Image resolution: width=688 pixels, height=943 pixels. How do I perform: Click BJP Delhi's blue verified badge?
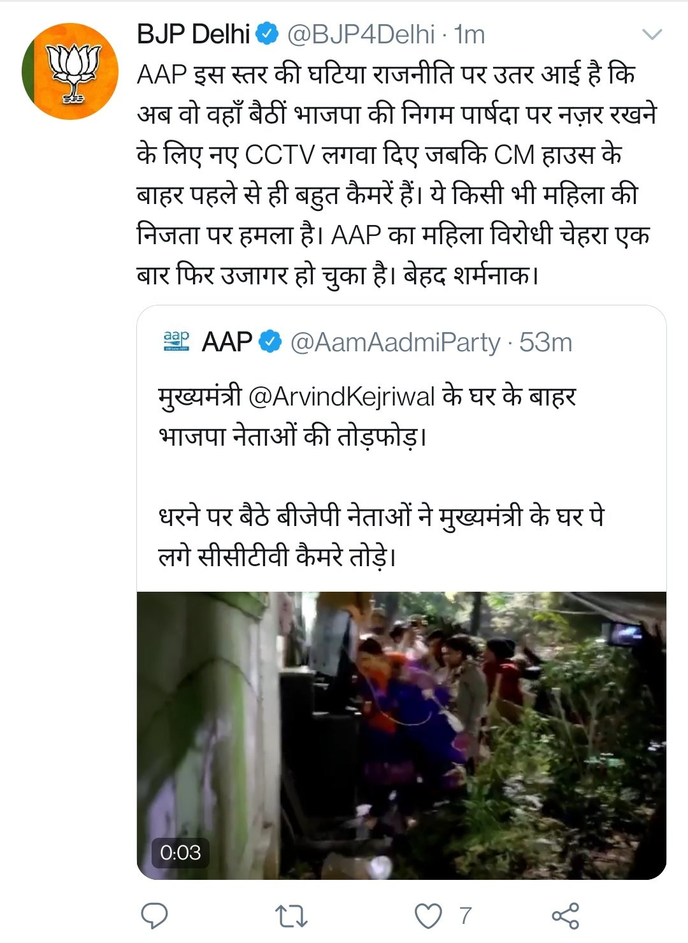click(268, 34)
